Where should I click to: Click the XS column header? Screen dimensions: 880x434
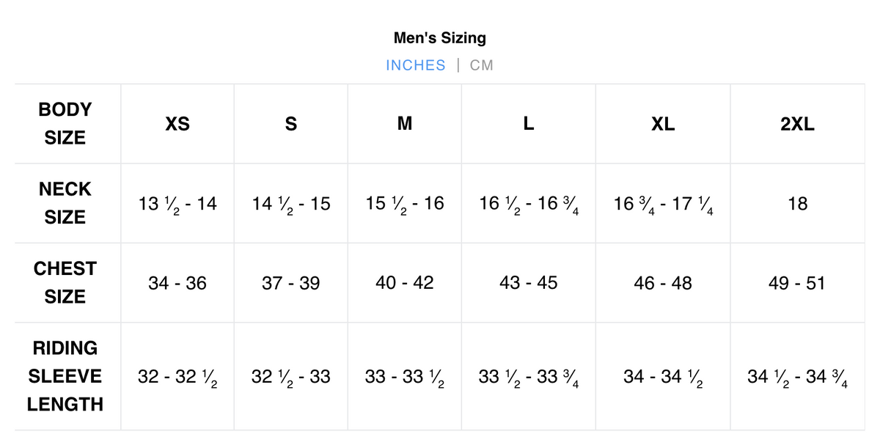[177, 124]
